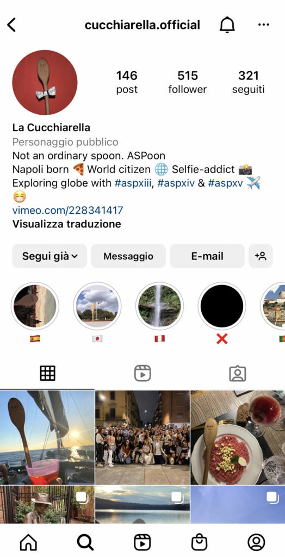Open the vimeo.com/228341417 link
Image resolution: width=285 pixels, height=557 pixels.
(67, 211)
